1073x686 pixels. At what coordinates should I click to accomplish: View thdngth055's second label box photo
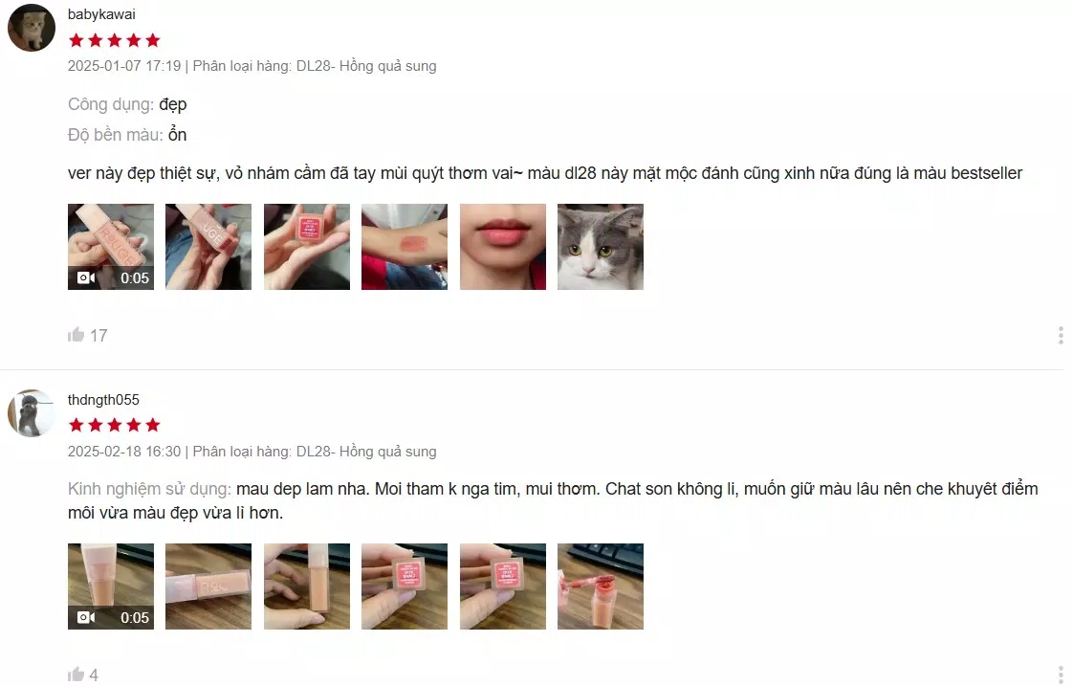pyautogui.click(x=503, y=586)
